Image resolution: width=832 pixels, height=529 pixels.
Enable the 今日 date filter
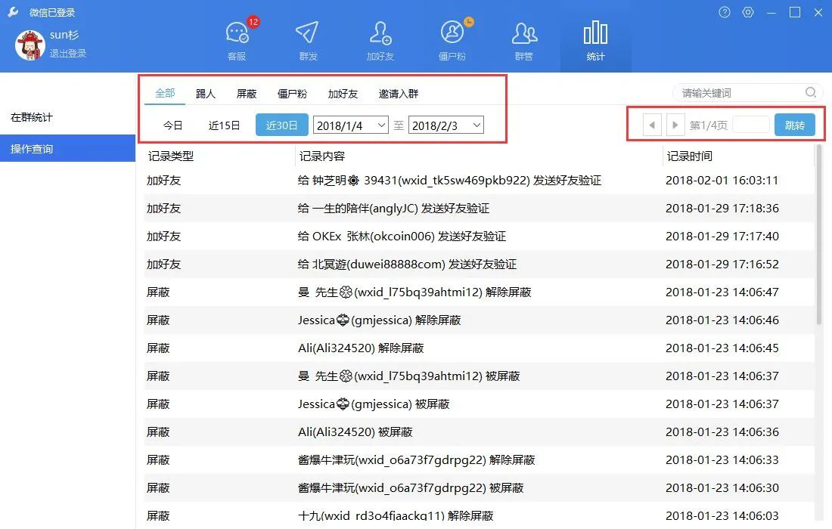[x=172, y=125]
